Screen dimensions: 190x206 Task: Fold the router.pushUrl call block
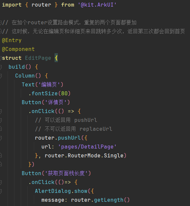click(1, 138)
